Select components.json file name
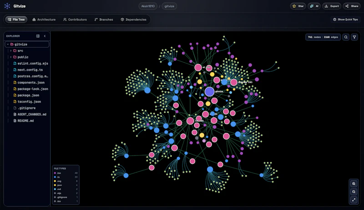The image size is (364, 210). tap(31, 83)
